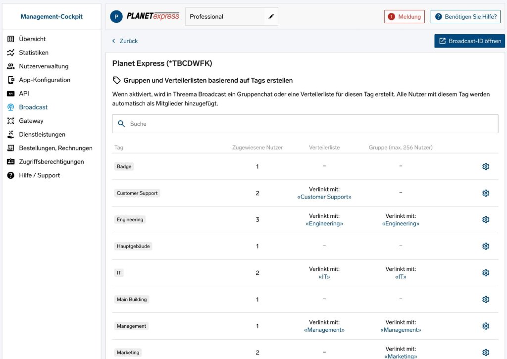Open the Professional subscription selector
The width and height of the screenshot is (507, 359).
click(225, 16)
